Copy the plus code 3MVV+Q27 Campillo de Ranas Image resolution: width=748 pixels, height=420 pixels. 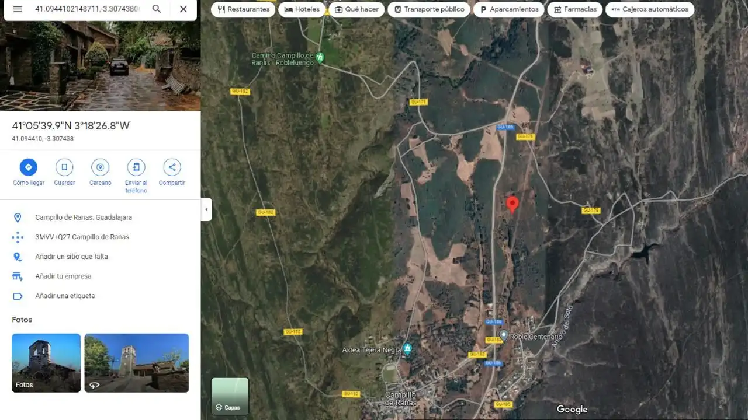[x=100, y=237]
